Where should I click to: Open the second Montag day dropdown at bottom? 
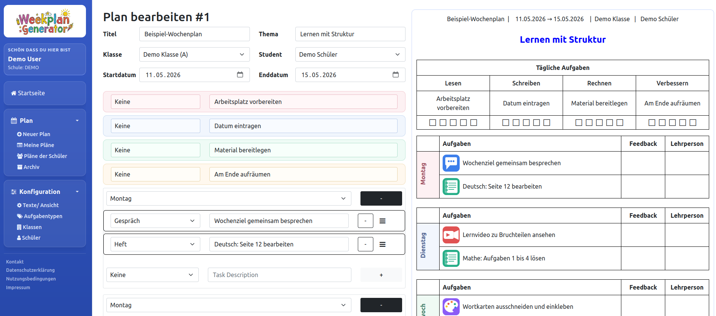229,305
